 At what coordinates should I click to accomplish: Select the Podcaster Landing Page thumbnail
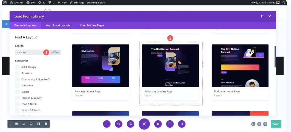pyautogui.click(x=170, y=66)
